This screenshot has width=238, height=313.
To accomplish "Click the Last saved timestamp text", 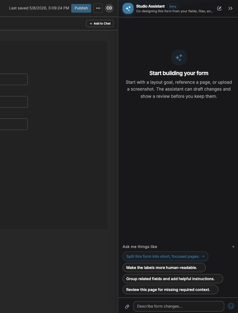I will click(39, 8).
